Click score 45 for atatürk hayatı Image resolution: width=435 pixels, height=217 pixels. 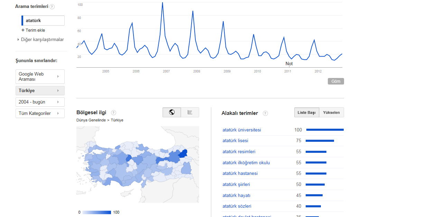299,196
